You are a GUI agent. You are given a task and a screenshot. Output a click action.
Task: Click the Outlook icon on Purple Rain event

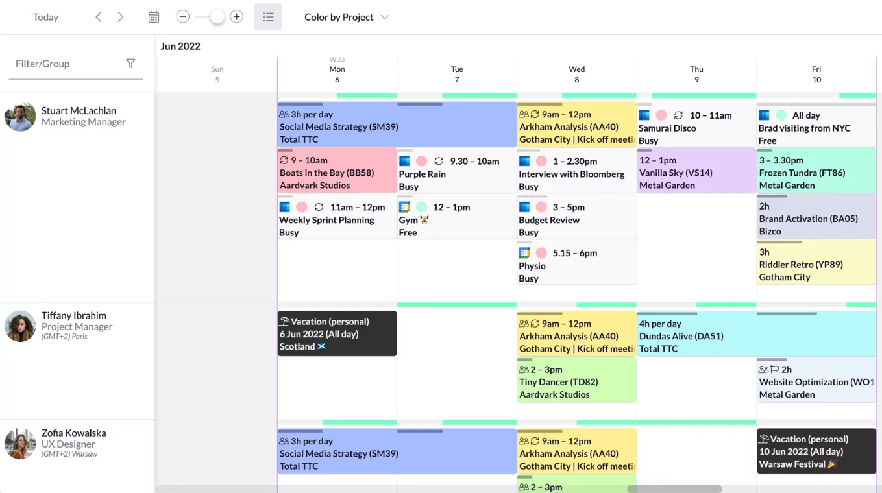pos(404,161)
